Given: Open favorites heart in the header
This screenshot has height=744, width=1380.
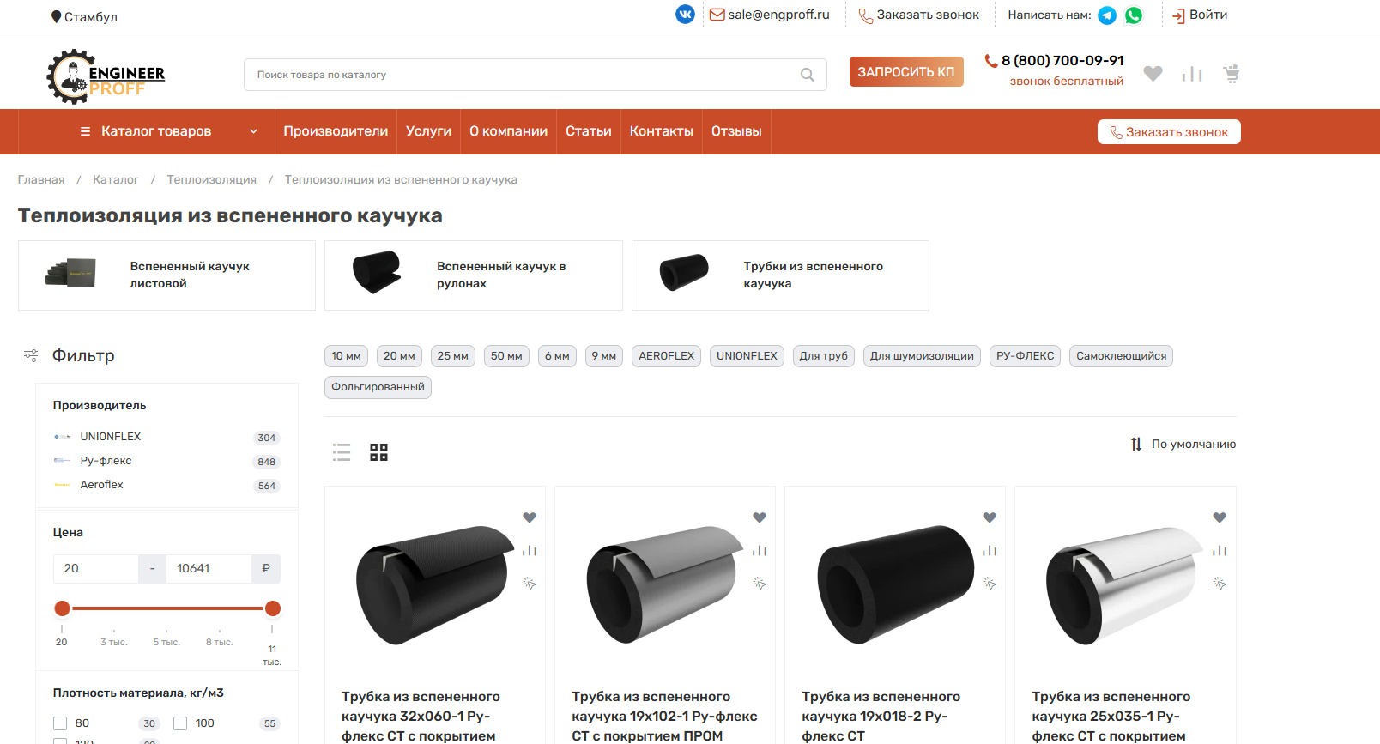Looking at the screenshot, I should point(1153,74).
